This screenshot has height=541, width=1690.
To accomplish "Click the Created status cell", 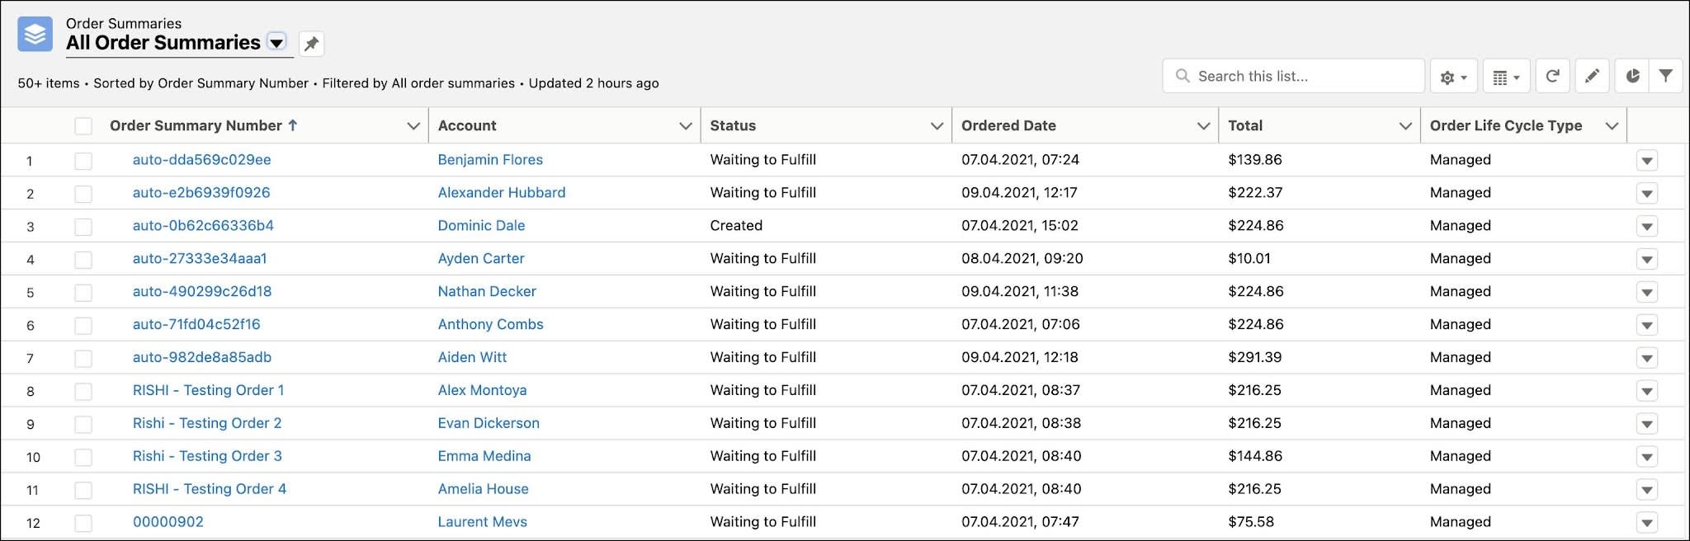I will coord(736,226).
